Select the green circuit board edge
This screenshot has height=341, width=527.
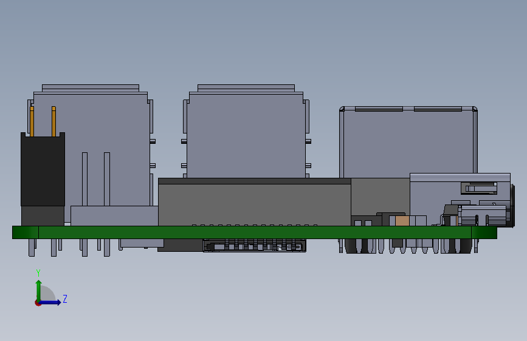click(255, 232)
